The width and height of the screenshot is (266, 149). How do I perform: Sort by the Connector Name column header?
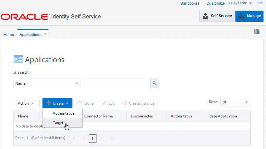click(x=98, y=116)
